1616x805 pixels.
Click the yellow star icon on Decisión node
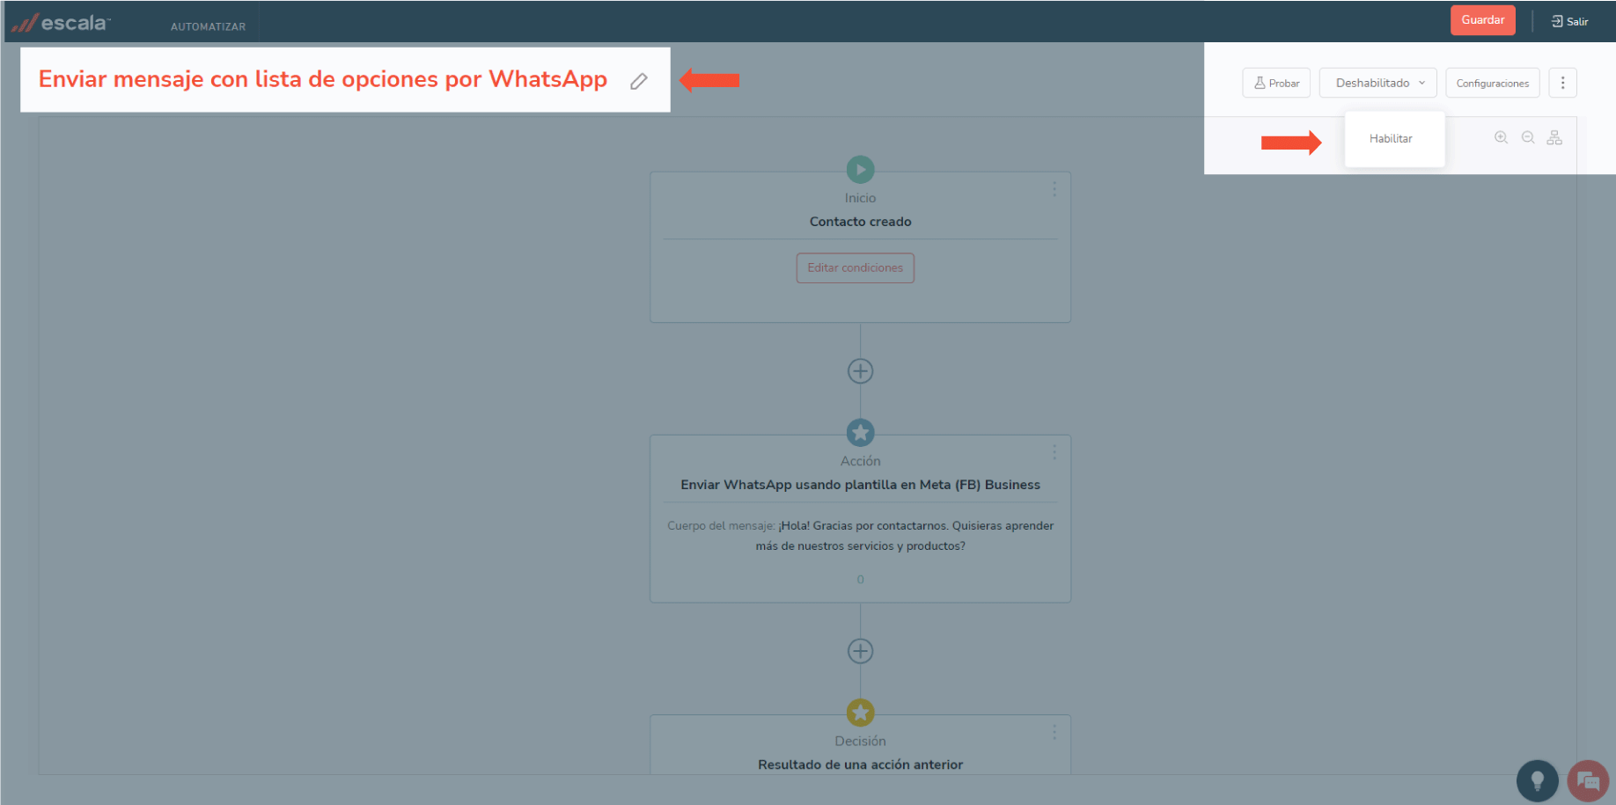pos(860,713)
